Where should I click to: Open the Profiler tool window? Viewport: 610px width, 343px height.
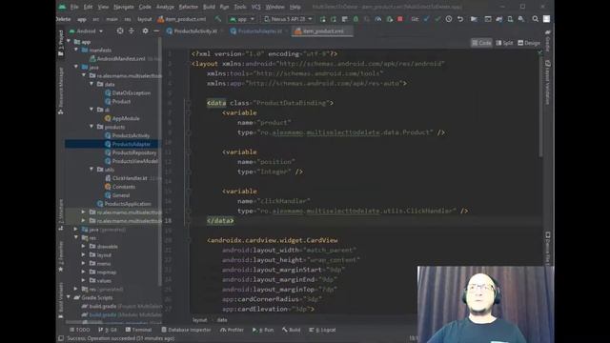tap(232, 330)
